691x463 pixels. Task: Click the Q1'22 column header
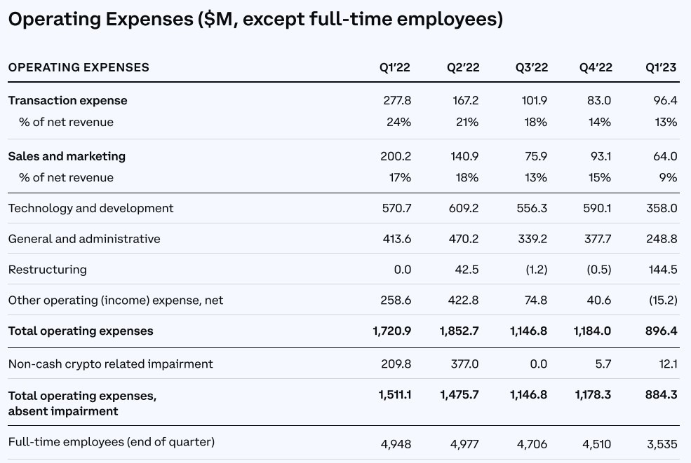[395, 67]
